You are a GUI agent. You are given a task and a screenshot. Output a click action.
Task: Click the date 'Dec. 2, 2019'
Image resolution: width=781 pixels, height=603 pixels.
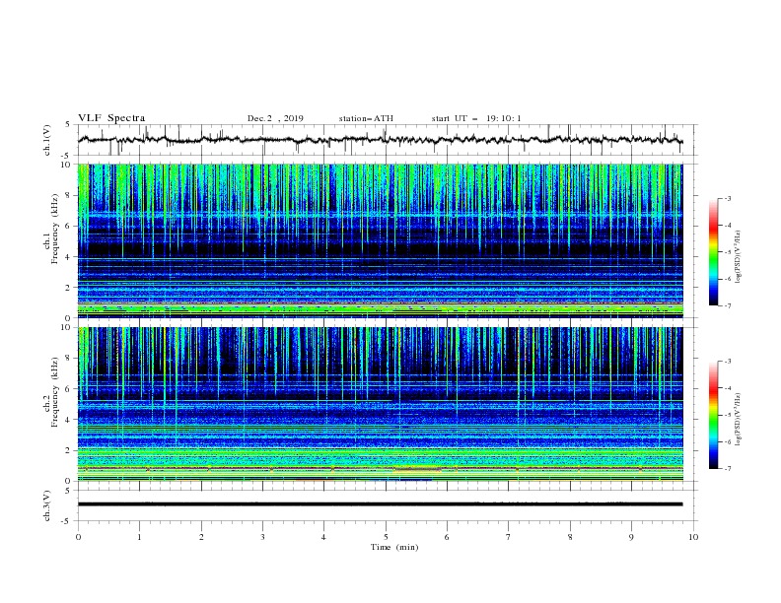coord(275,118)
